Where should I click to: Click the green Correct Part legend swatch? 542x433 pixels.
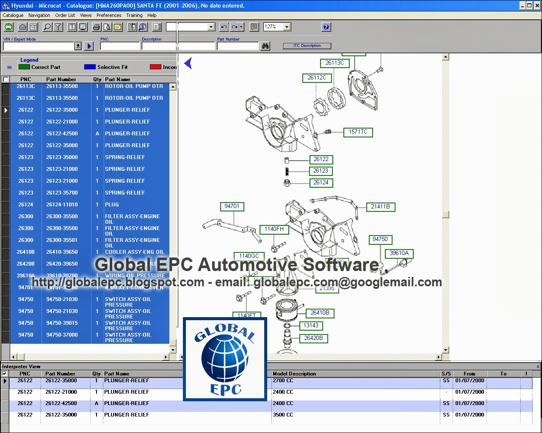tap(24, 67)
